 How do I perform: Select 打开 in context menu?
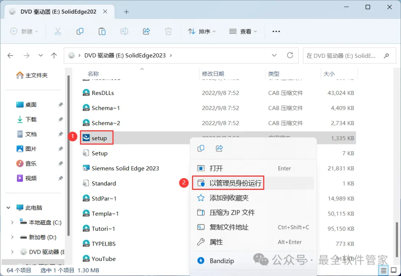click(x=253, y=168)
